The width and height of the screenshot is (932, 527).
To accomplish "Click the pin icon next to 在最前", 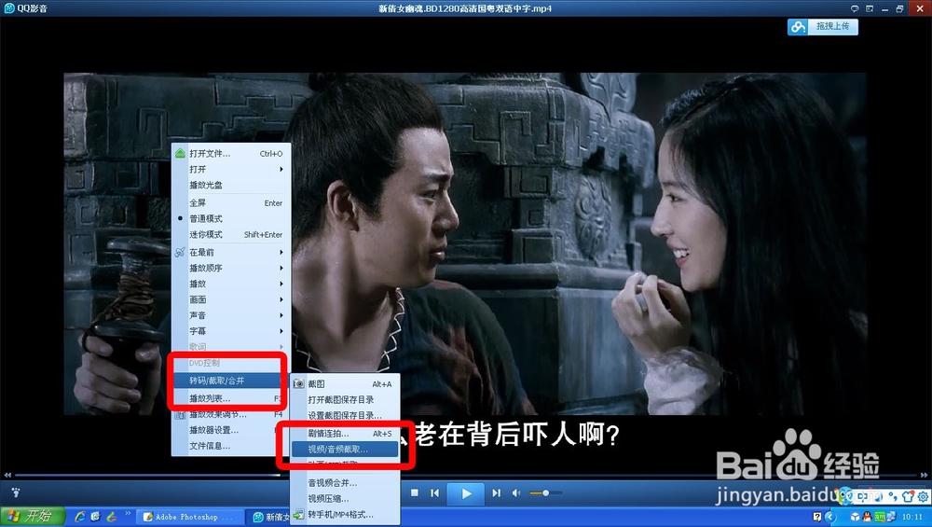I will point(180,252).
